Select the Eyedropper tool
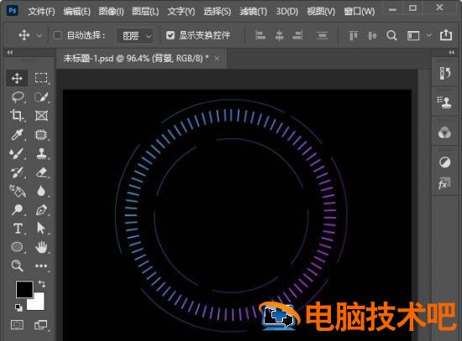Viewport: 462px width, 341px height. click(x=17, y=134)
